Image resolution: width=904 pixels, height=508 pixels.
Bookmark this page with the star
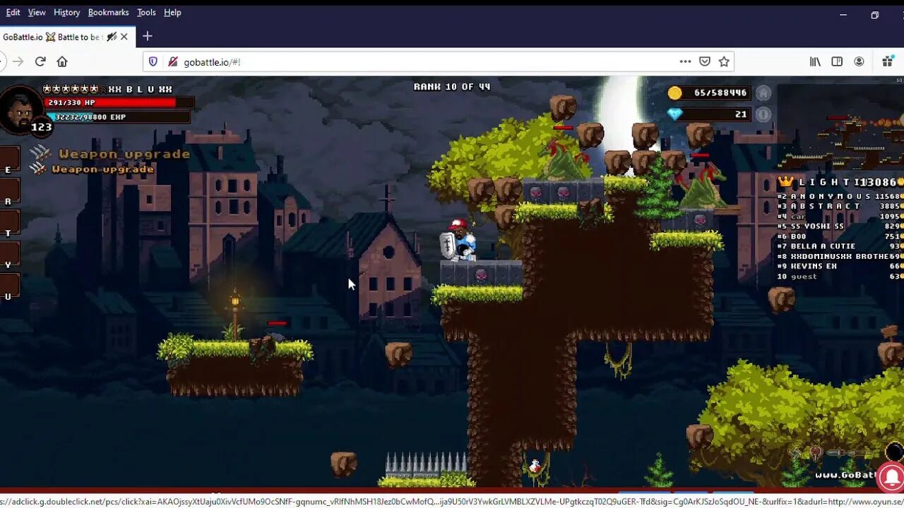pos(724,61)
